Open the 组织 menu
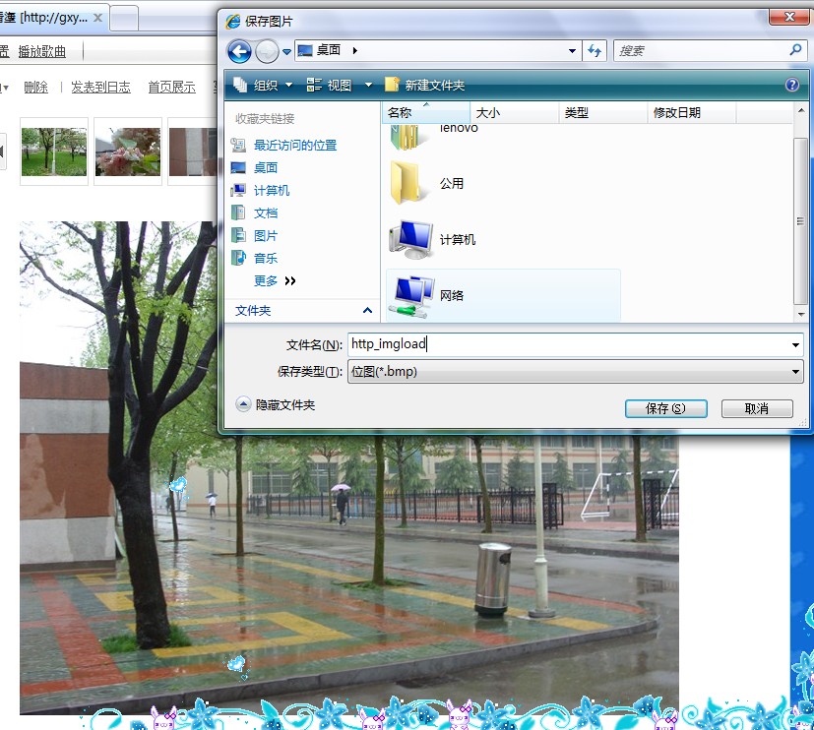 click(x=263, y=85)
